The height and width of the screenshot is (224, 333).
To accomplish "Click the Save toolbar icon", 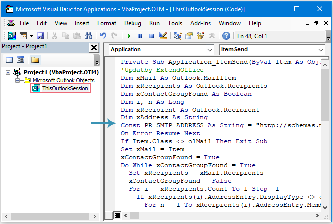I will point(40,36).
